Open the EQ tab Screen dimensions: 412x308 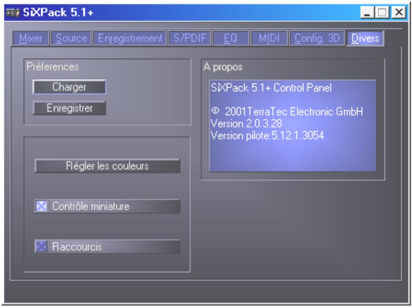(230, 38)
